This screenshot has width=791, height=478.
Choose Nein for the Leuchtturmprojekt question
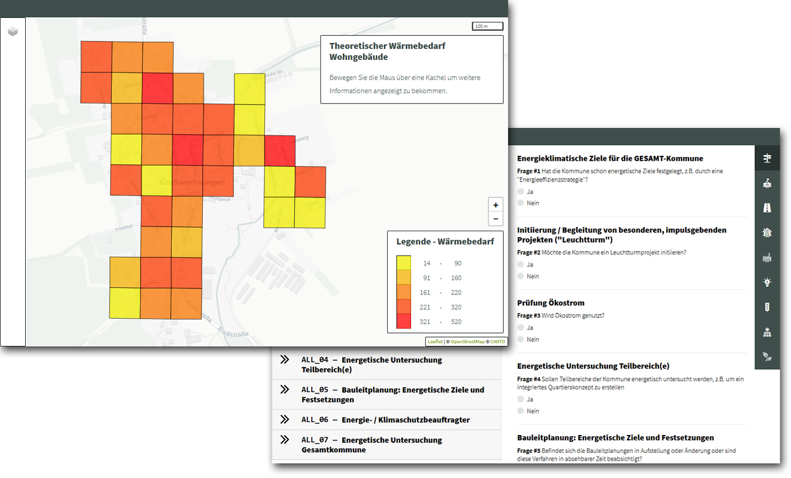pos(520,276)
